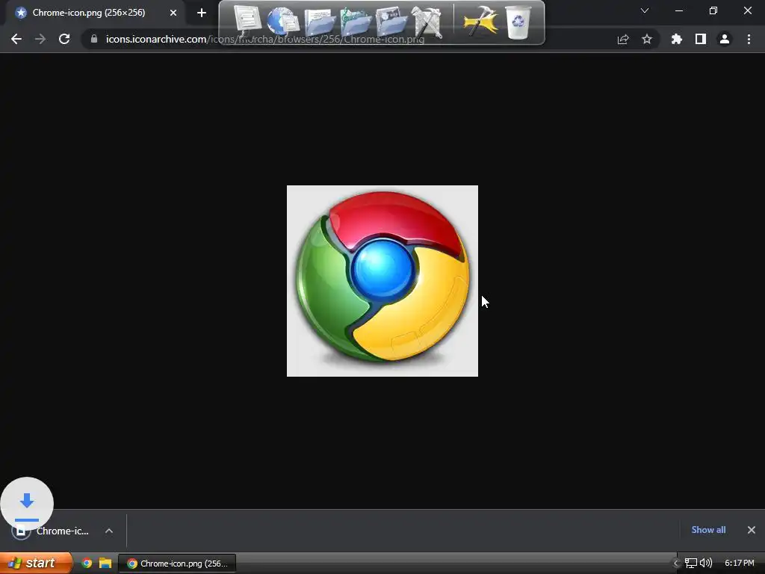Image resolution: width=765 pixels, height=574 pixels.
Task: Open the Recycle Bin dock icon
Action: [x=518, y=22]
